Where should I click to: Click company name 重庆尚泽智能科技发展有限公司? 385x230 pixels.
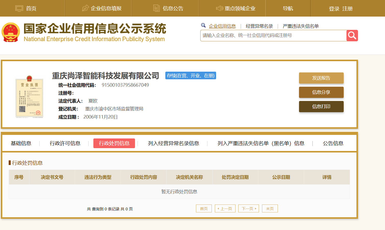point(106,76)
